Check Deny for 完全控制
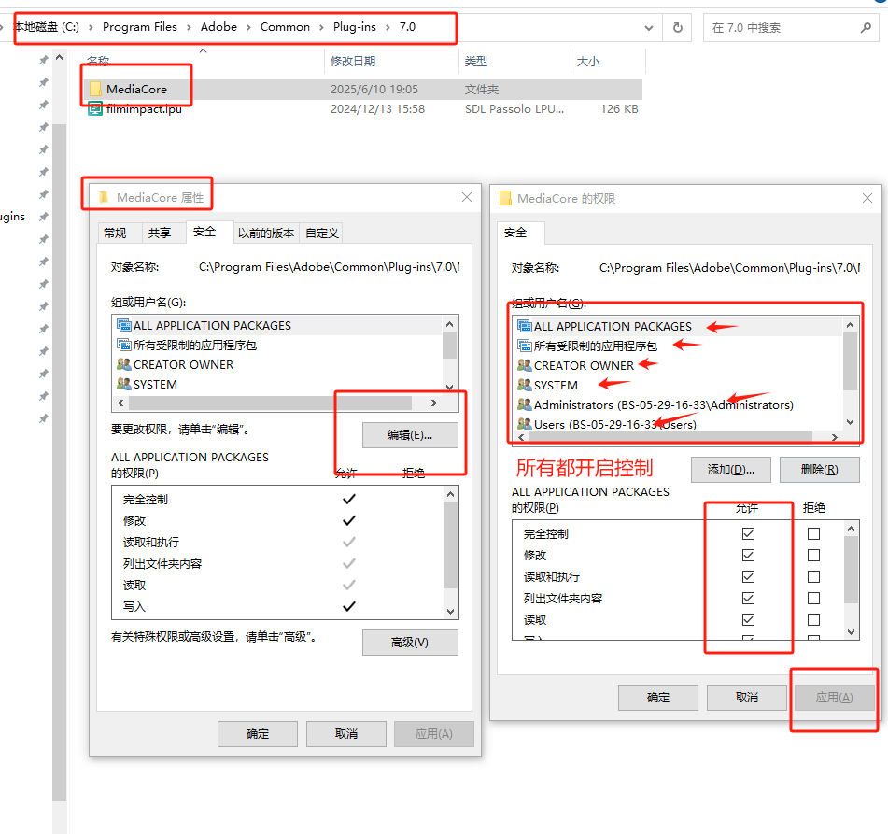This screenshot has width=888, height=834. [814, 533]
